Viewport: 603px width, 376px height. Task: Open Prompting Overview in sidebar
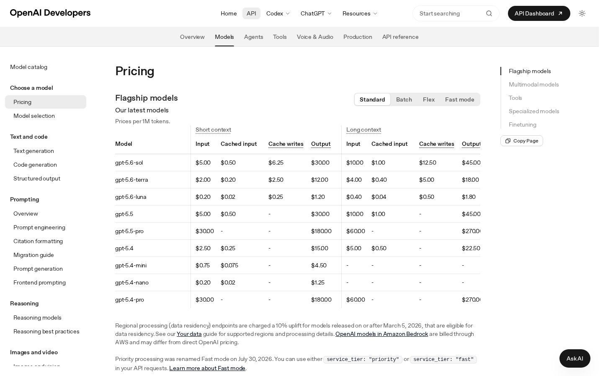click(x=46, y=213)
